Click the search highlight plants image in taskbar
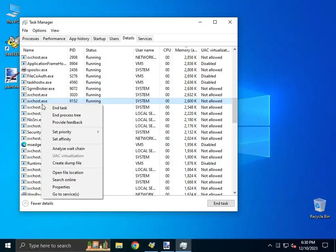Viewport: 336px width, 252px height. point(98,245)
